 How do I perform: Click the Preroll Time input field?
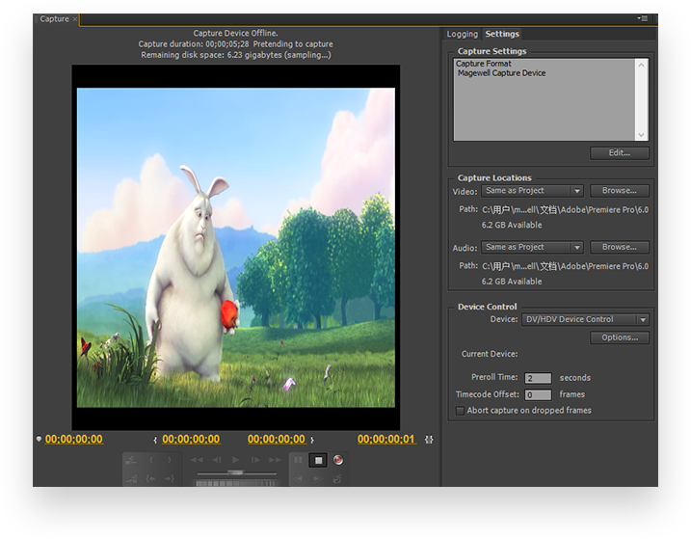click(538, 378)
